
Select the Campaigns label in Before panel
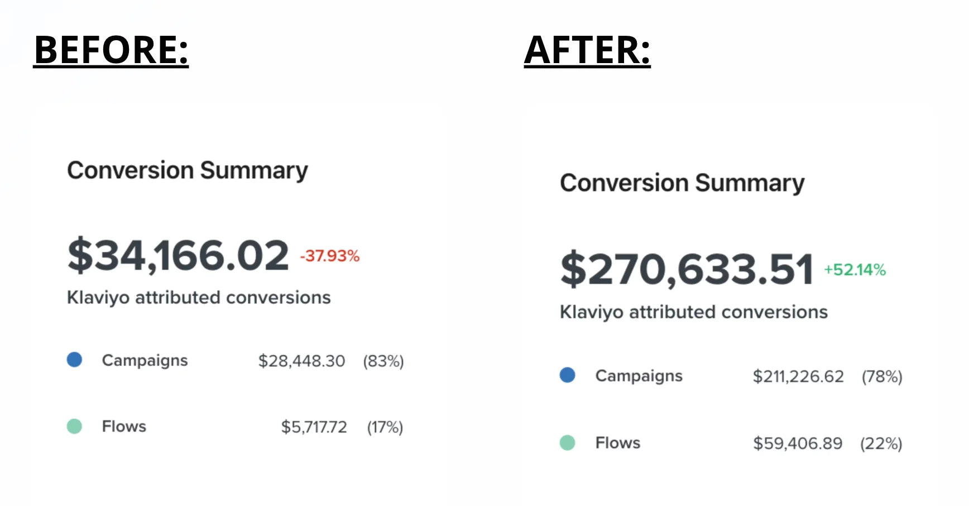(x=145, y=361)
